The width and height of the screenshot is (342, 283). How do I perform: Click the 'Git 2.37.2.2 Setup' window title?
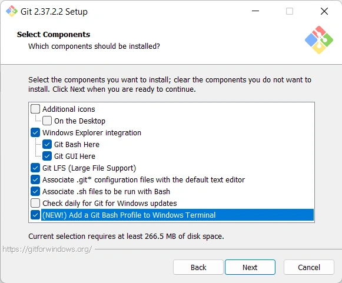54,11
